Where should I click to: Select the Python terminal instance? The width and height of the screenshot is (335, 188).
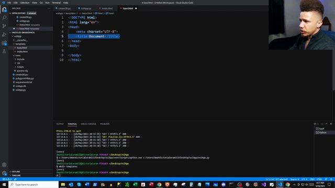pos(324,133)
